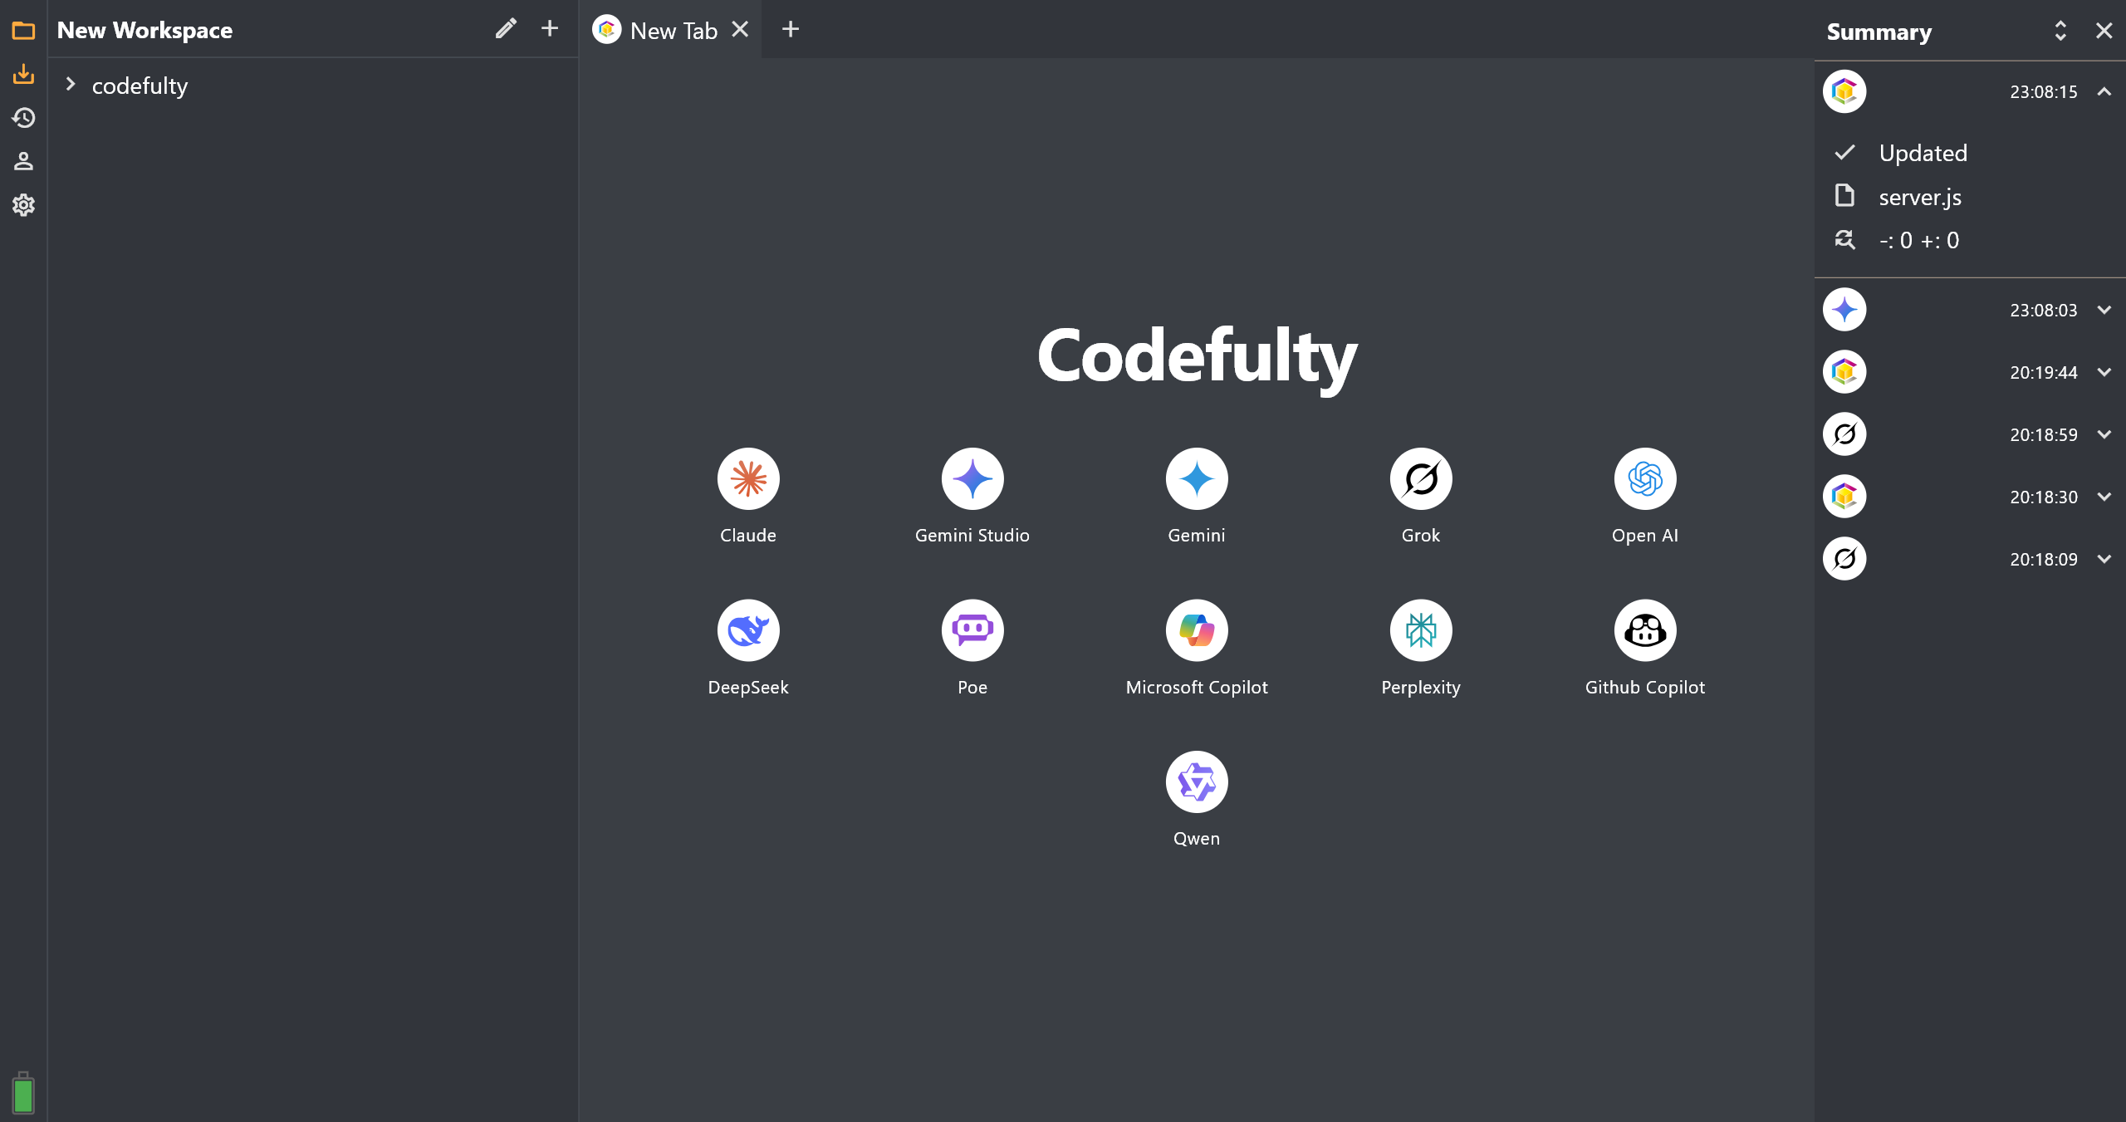Screen dimensions: 2126x1122
Task: Expand the codefulty folder tree
Action: [x=71, y=85]
